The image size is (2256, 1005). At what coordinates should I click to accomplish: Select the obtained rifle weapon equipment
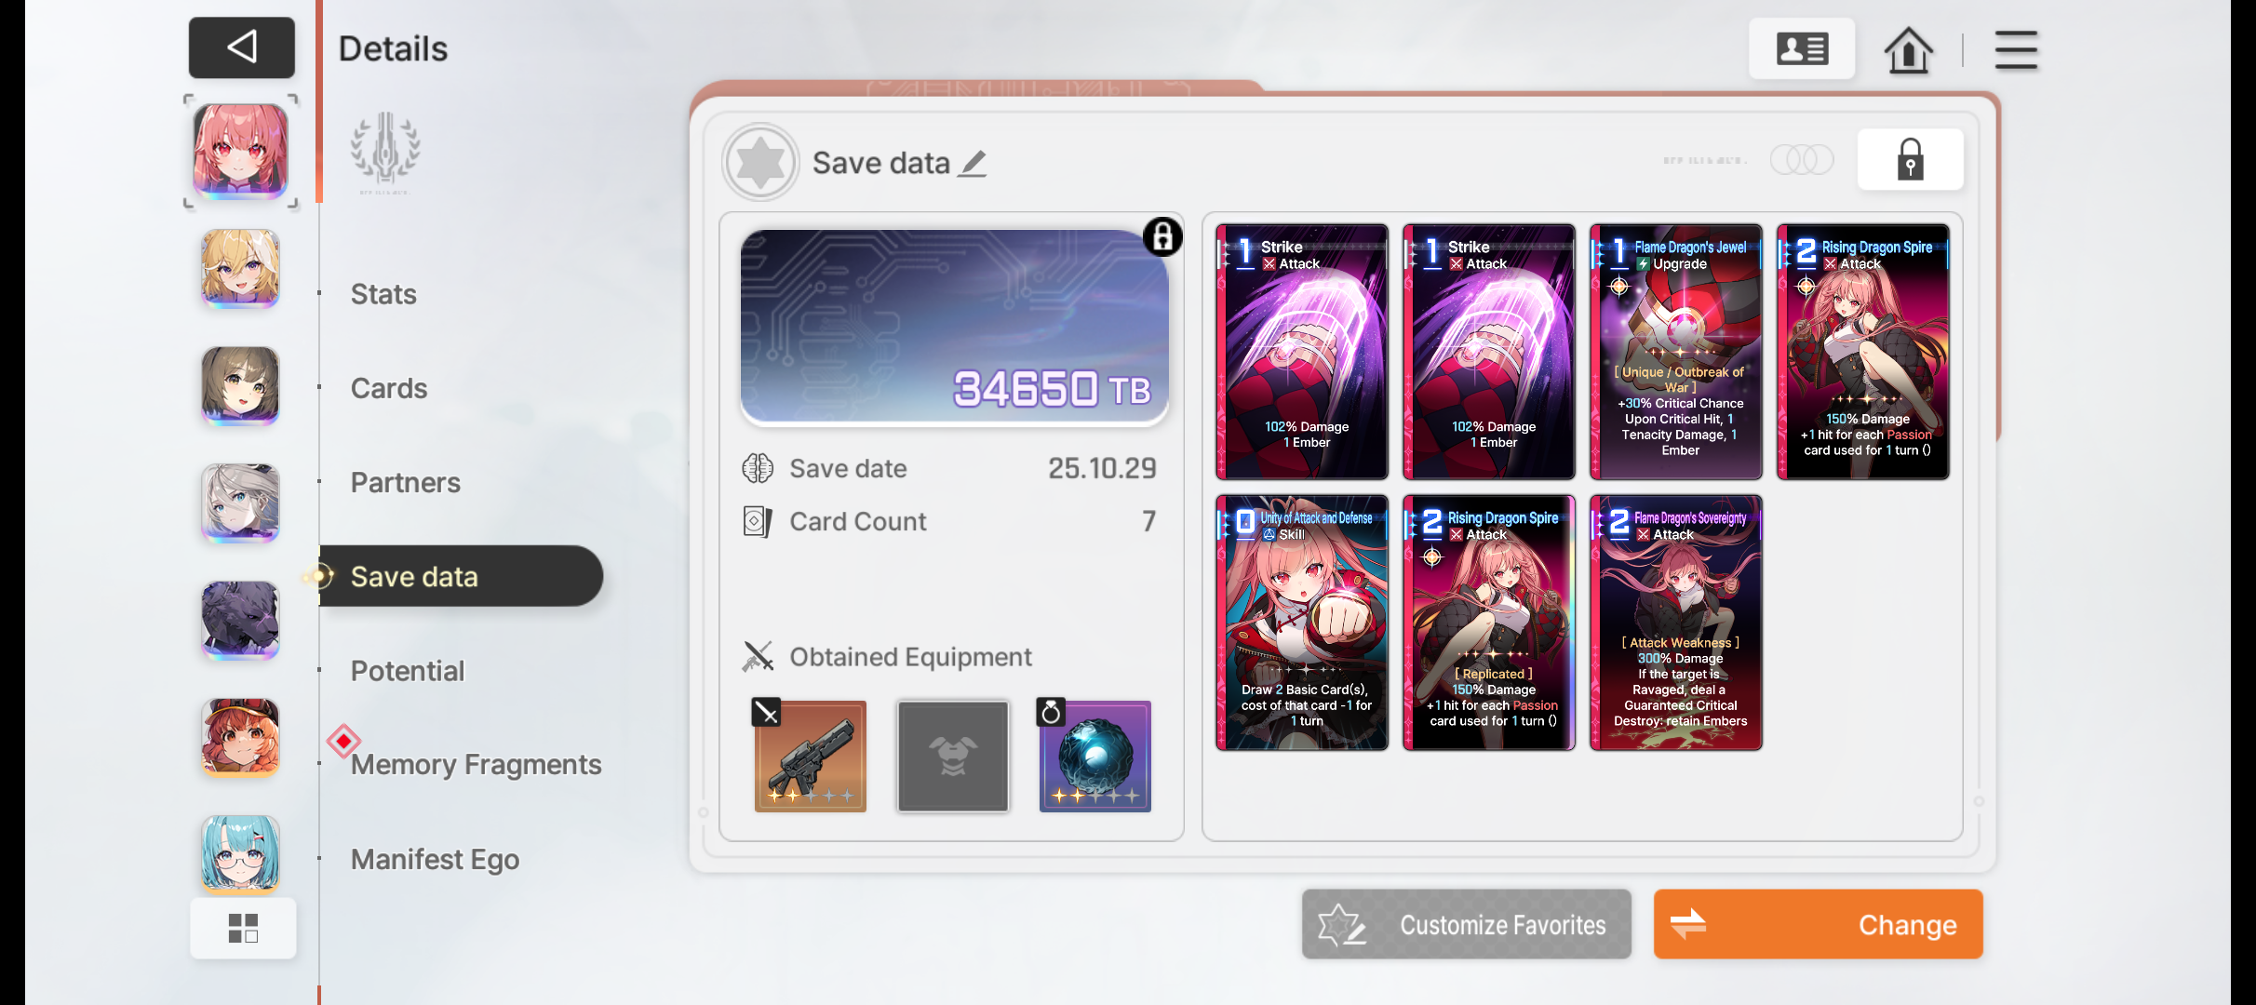(810, 756)
